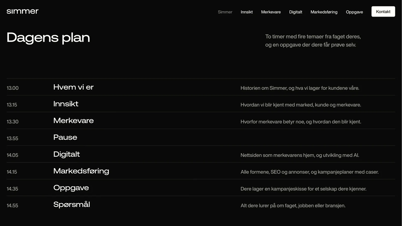Select the Pause row at 13.55
Image resolution: width=402 pixels, height=226 pixels.
click(201, 137)
